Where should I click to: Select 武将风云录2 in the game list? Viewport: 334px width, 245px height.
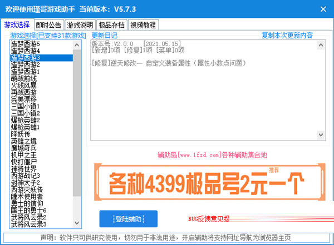42,217
